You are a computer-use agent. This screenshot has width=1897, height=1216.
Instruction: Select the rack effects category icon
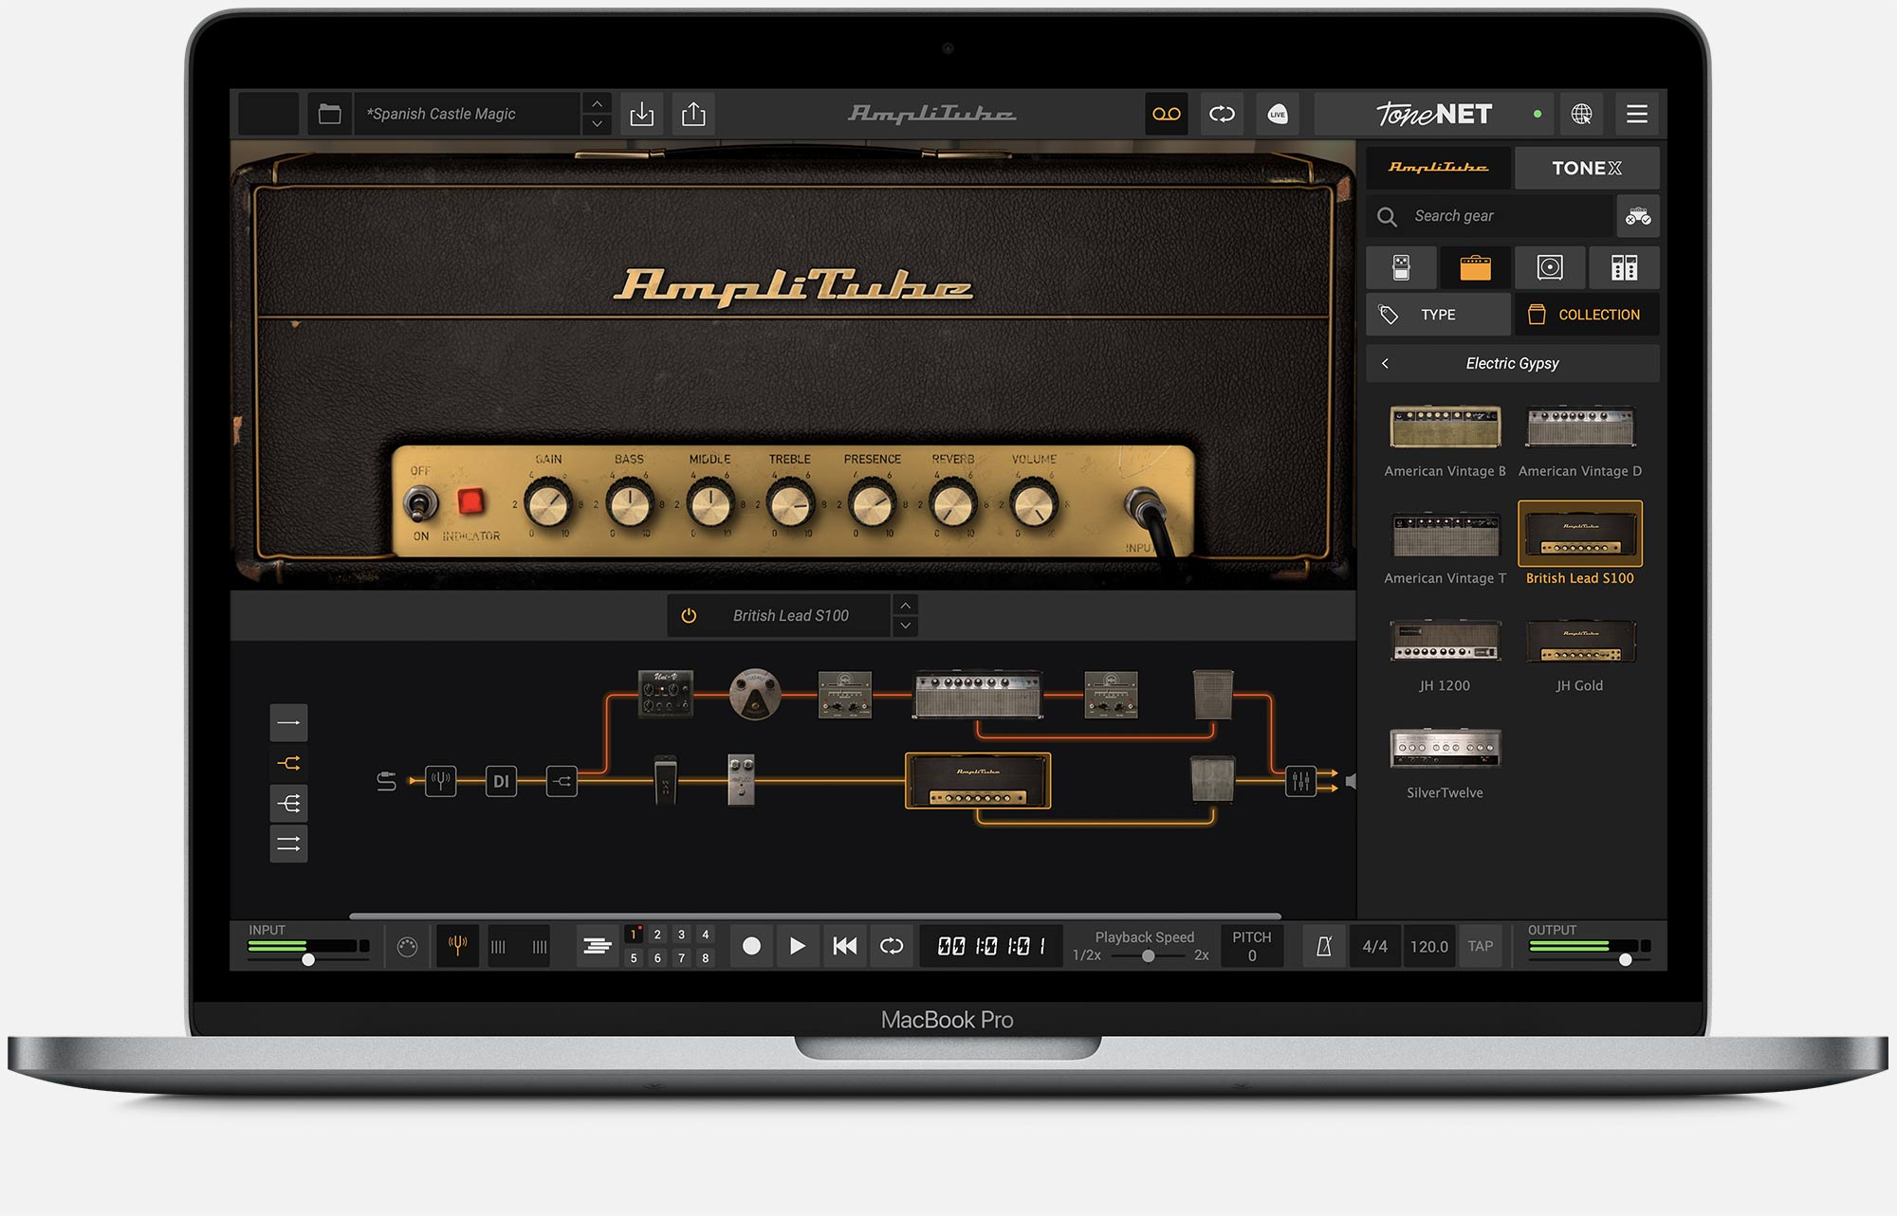click(x=1623, y=268)
